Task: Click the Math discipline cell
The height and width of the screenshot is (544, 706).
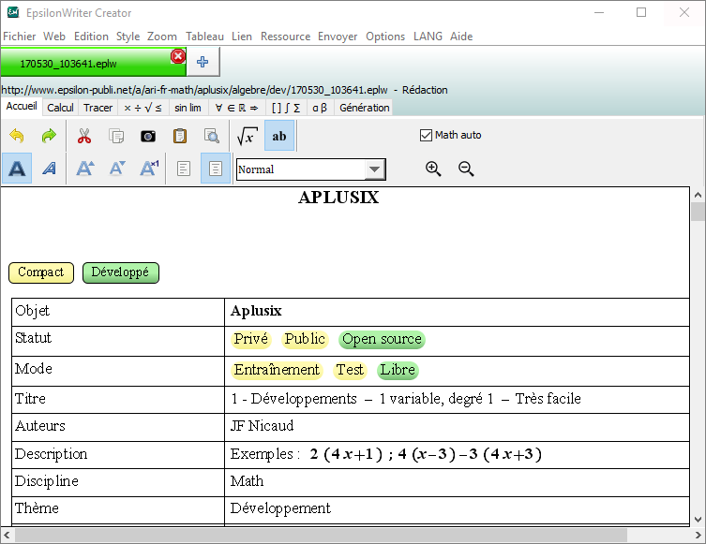Action: (x=457, y=482)
